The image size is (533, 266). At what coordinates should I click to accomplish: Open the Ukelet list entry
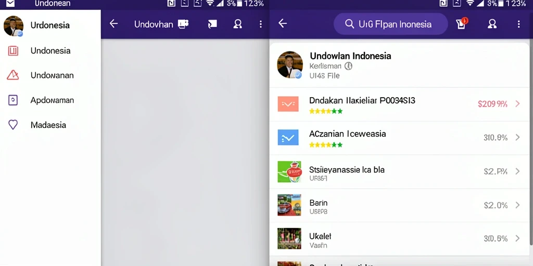(x=401, y=239)
